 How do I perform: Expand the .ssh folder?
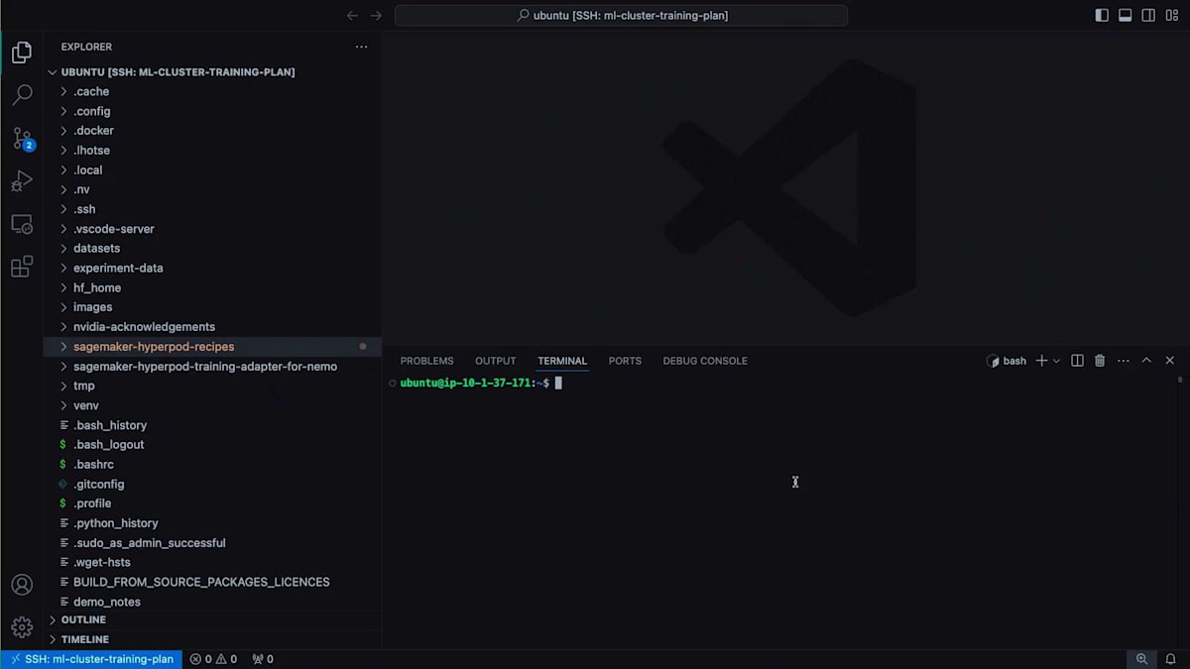click(x=212, y=209)
